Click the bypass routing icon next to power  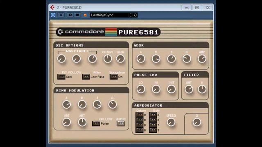[61, 15]
